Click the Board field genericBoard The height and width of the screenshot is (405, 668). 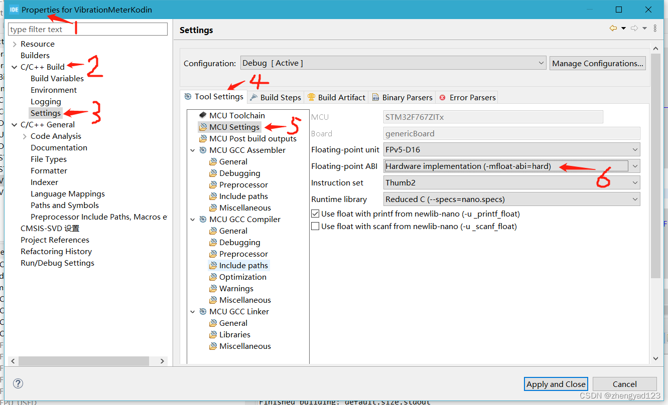(x=512, y=133)
